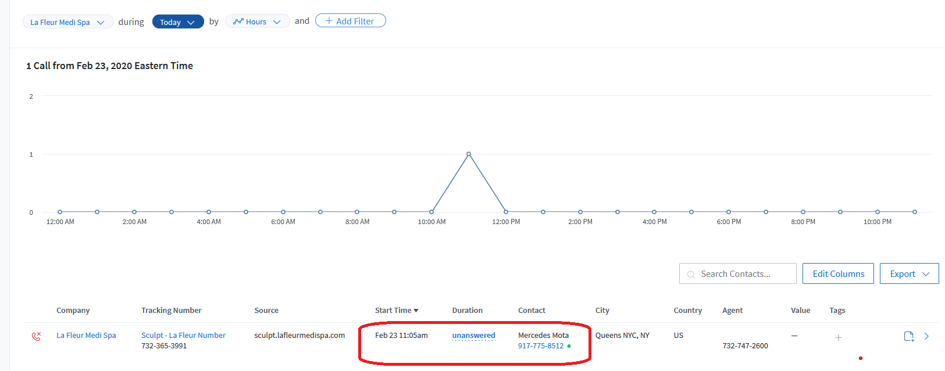Open the Export dropdown

(909, 273)
